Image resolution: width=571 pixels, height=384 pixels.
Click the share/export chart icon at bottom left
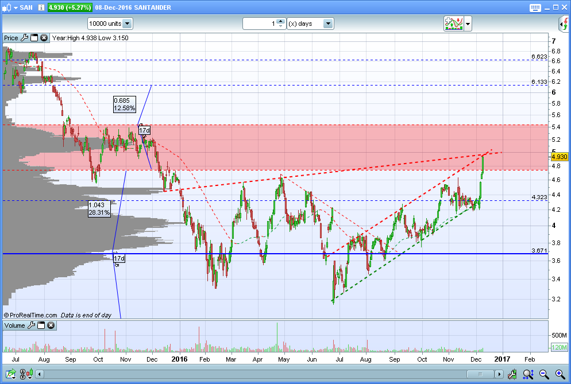coord(11,374)
